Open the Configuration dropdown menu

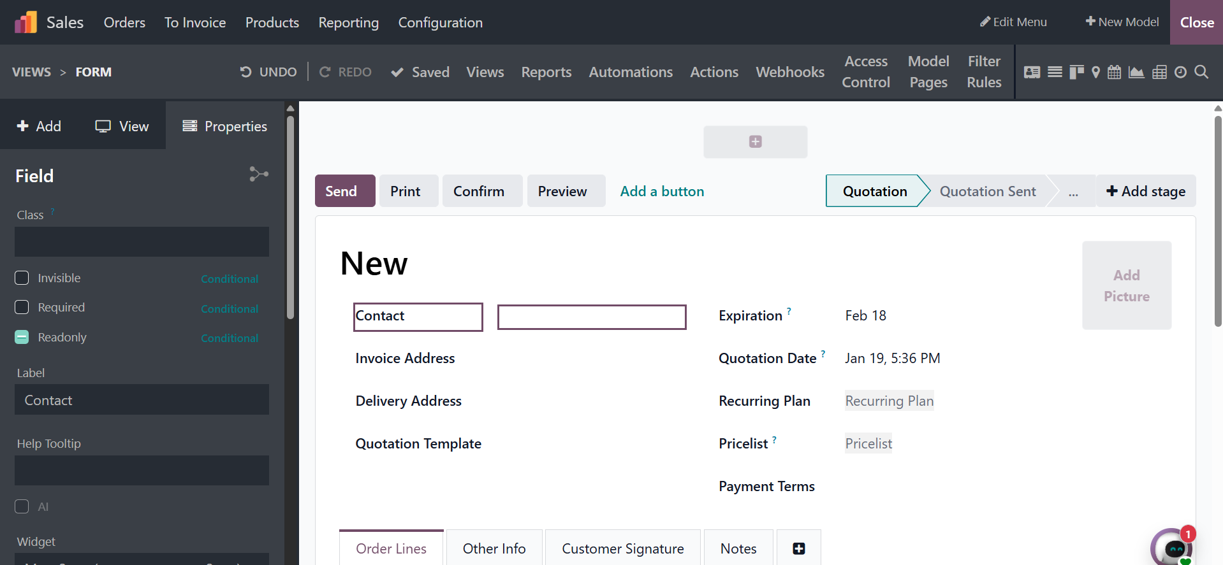click(440, 23)
